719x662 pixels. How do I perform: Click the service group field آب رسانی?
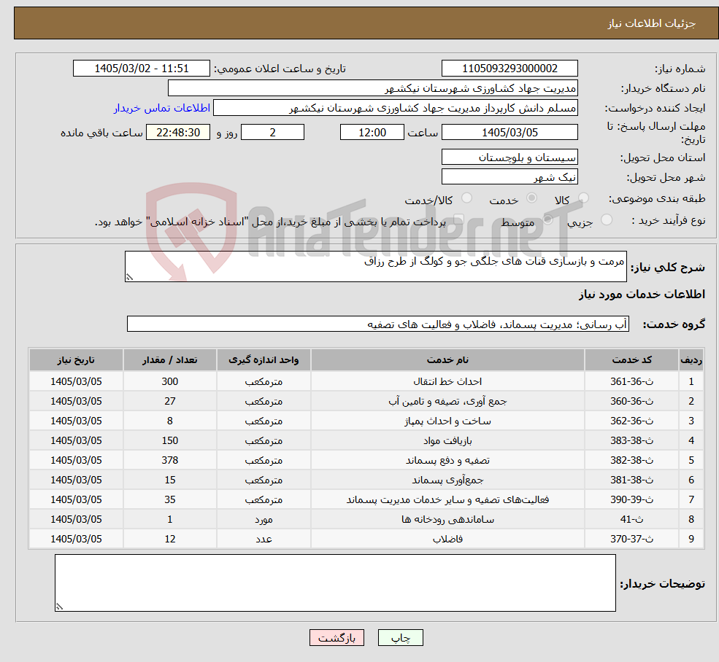pyautogui.click(x=378, y=324)
